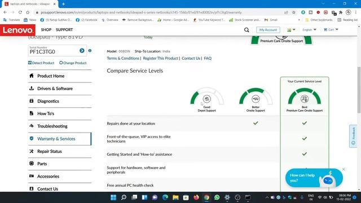
Task: Open WhatsApp from taskbar
Action: point(217,197)
